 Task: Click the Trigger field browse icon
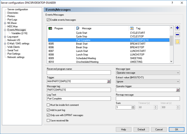click(x=109, y=81)
